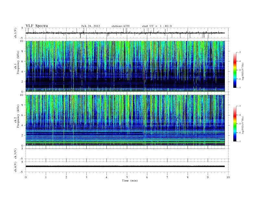Image resolution: width=257 pixels, height=199 pixels.
Task: Click the ch.1 spectrogram panel
Action: click(125, 66)
